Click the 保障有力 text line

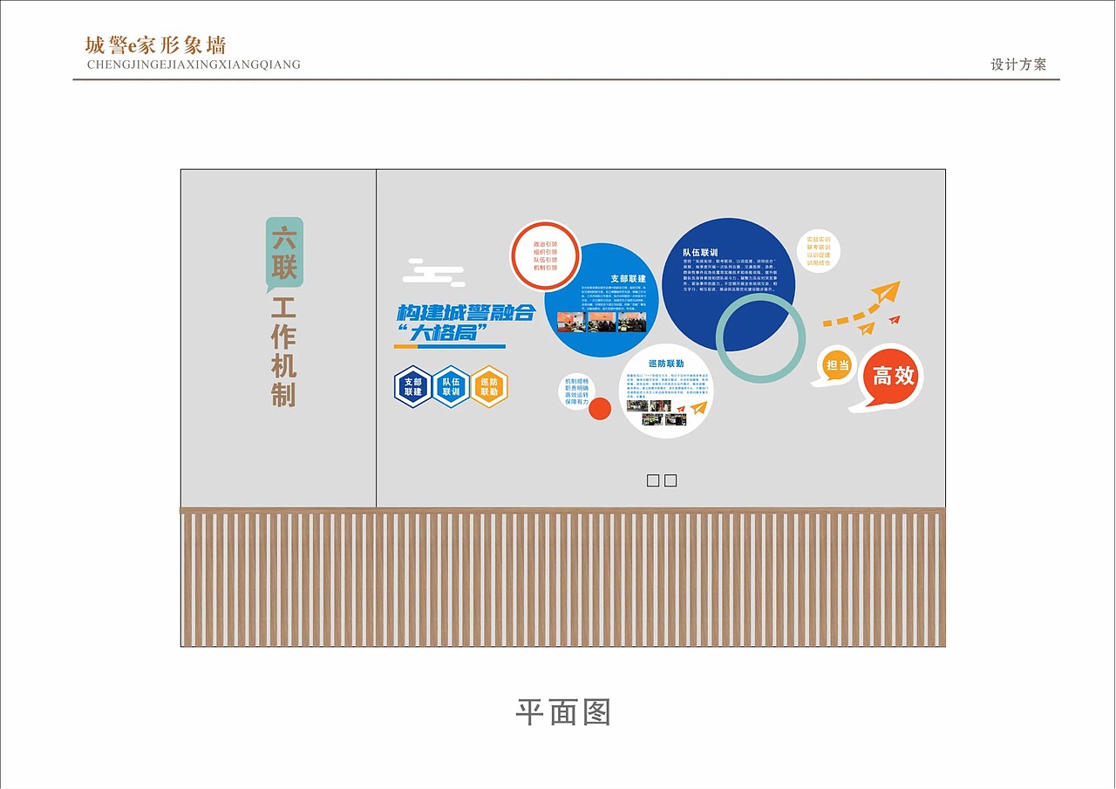[x=577, y=403]
